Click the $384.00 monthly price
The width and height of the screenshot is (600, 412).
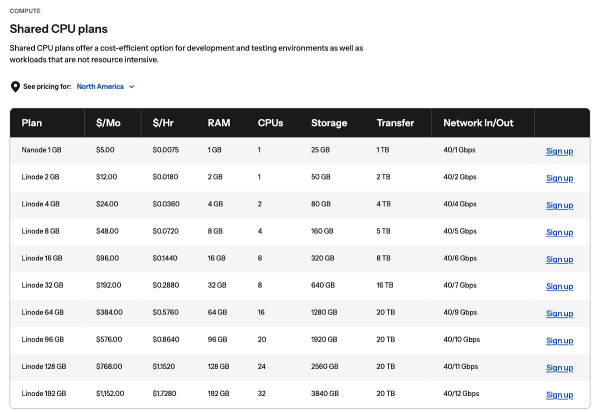coord(109,312)
